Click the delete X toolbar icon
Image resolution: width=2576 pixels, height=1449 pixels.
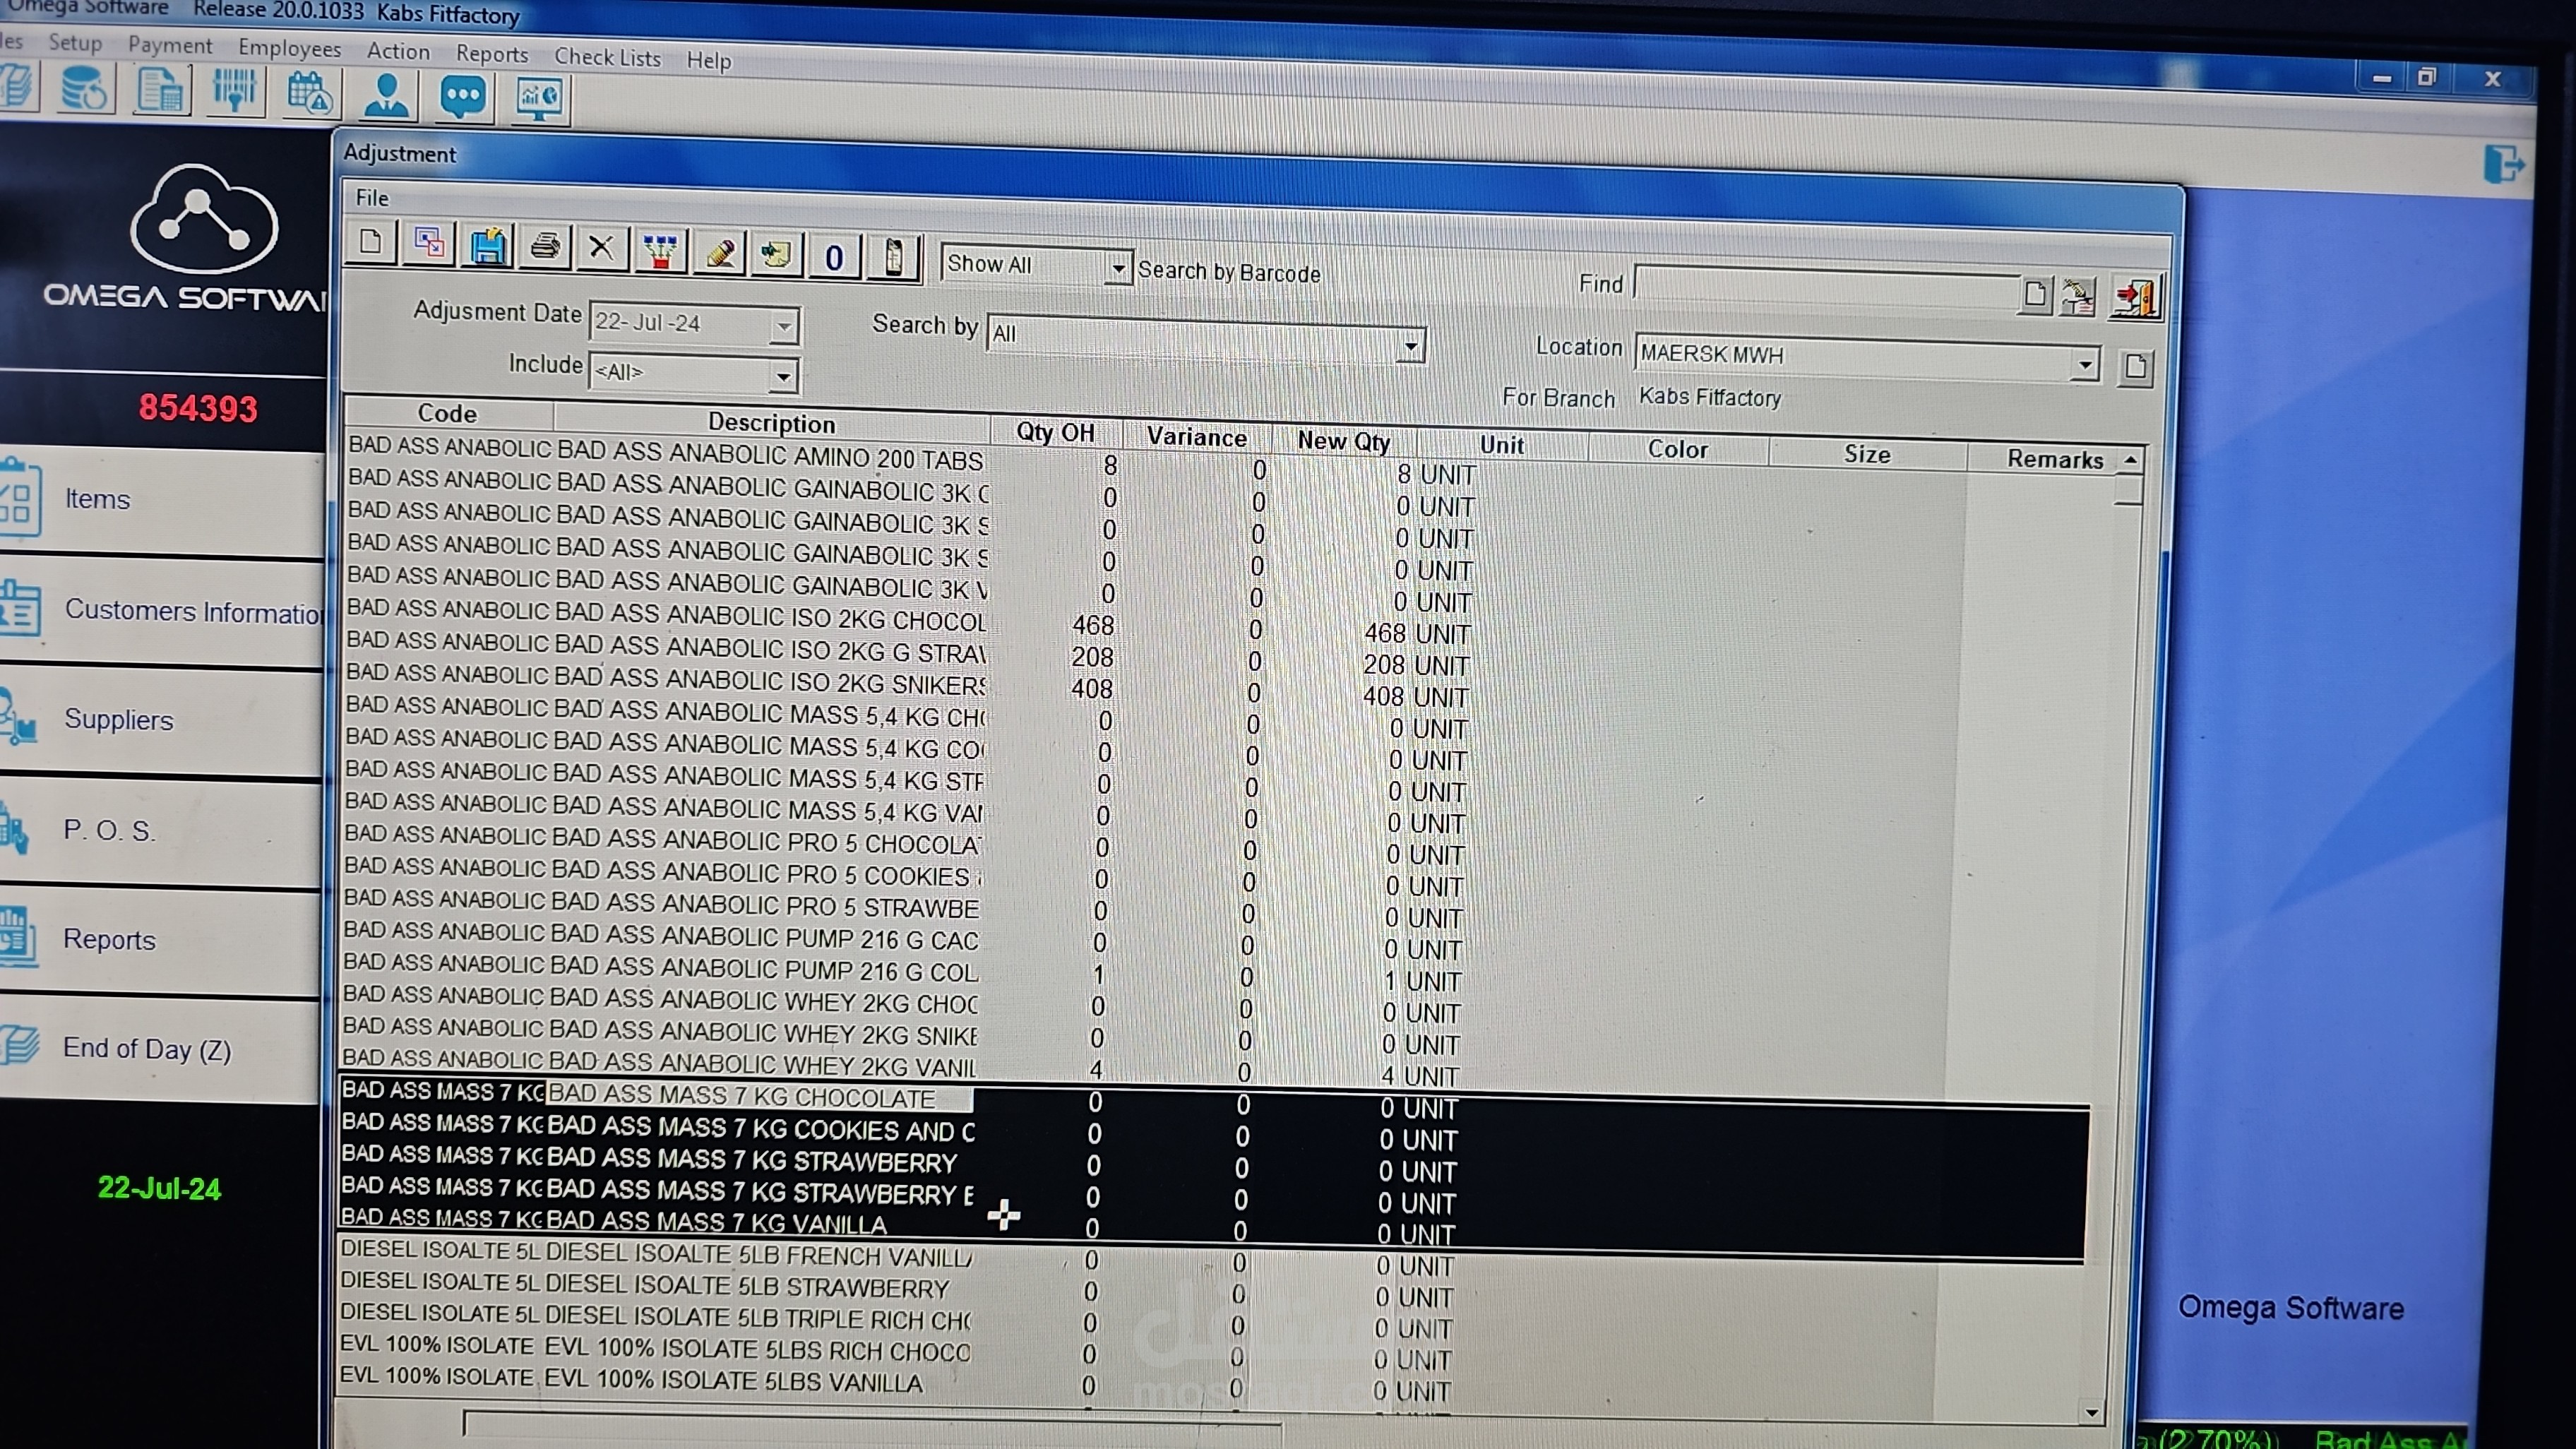pos(601,248)
